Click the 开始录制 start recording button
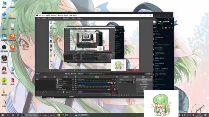The image size is (209, 117). pyautogui.click(x=144, y=82)
